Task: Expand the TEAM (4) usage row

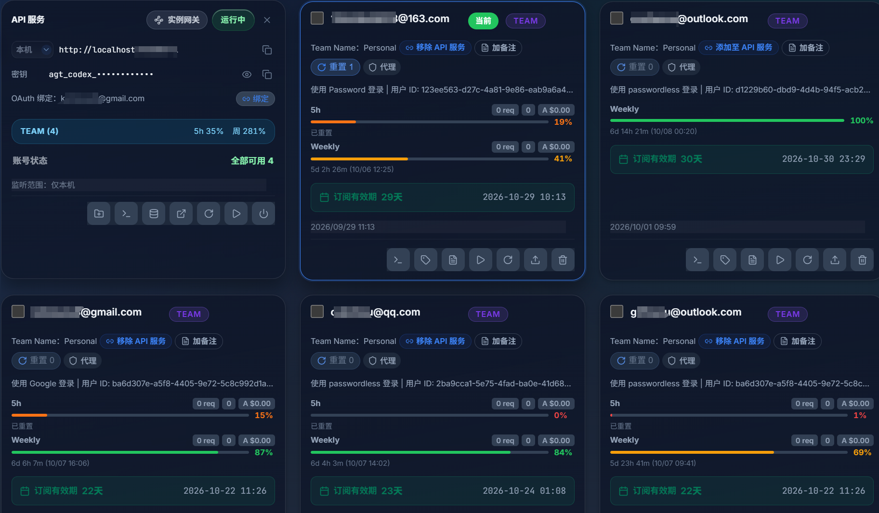Action: pyautogui.click(x=143, y=131)
